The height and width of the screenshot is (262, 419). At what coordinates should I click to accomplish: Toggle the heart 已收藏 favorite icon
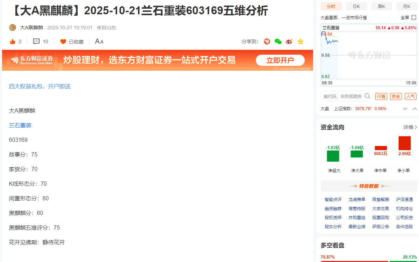[63, 41]
